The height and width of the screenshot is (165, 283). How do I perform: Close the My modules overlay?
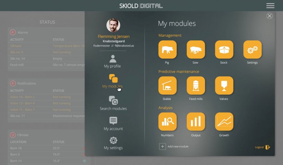[270, 16]
